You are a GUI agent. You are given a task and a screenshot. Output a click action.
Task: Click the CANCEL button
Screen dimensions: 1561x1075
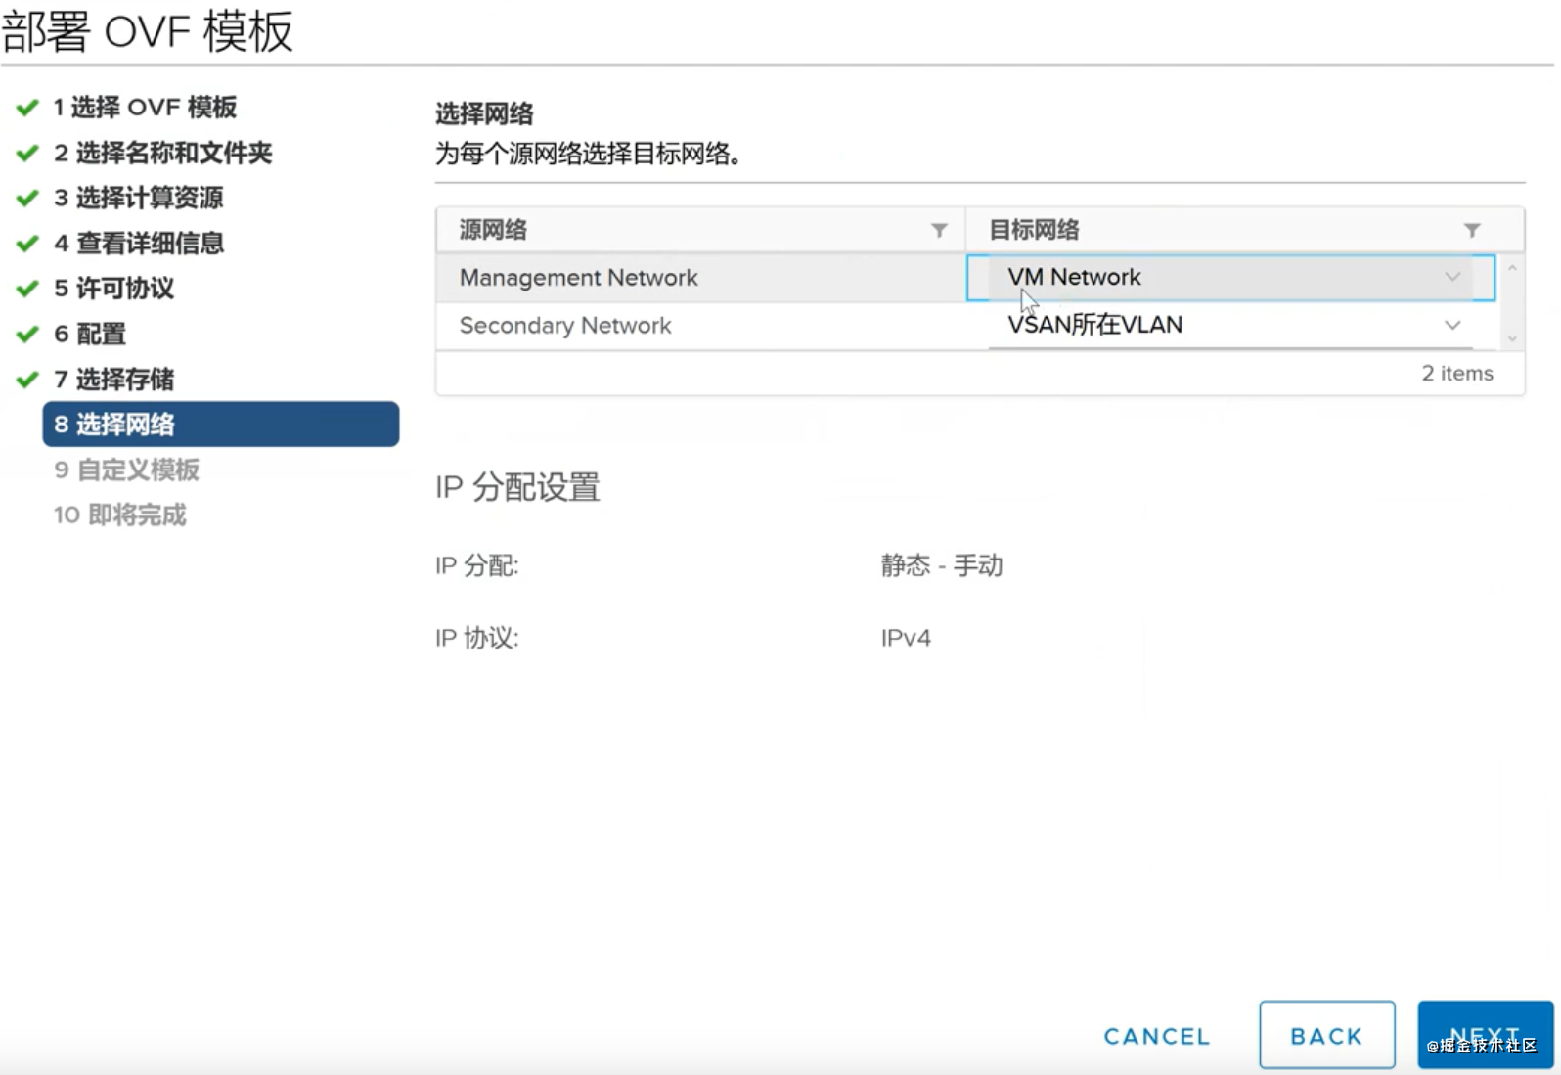1157,1036
